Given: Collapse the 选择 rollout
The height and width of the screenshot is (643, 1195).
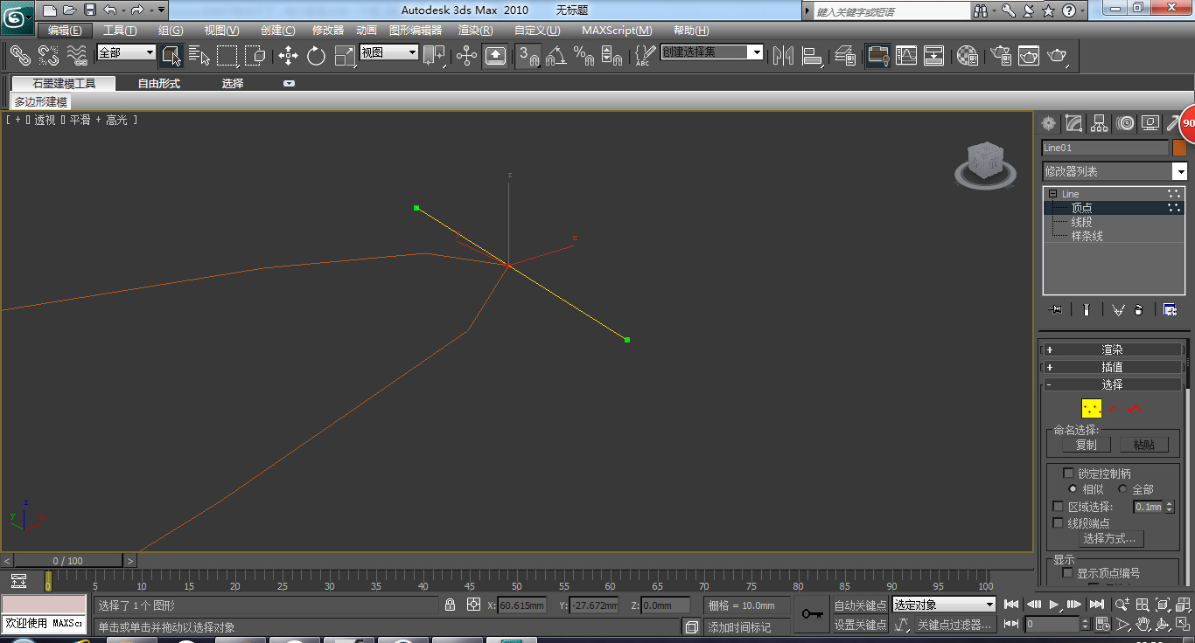Looking at the screenshot, I should pos(1112,384).
